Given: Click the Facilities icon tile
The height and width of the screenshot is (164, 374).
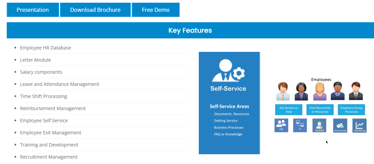Looking at the screenshot, I should click(x=319, y=125).
